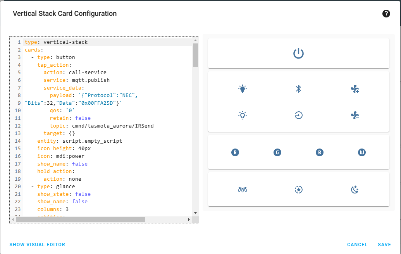The height and width of the screenshot is (254, 401).
Task: Click the power icon in preview card
Action: tap(298, 53)
